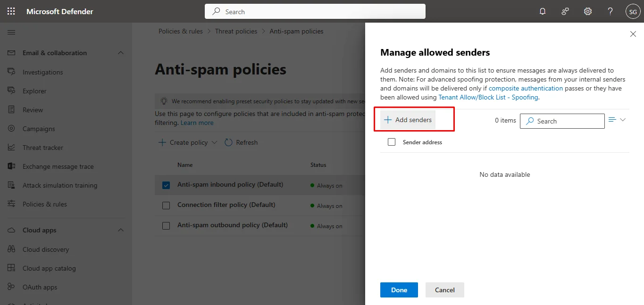644x305 pixels.
Task: Expand the view options chevron beside Search
Action: (x=623, y=120)
